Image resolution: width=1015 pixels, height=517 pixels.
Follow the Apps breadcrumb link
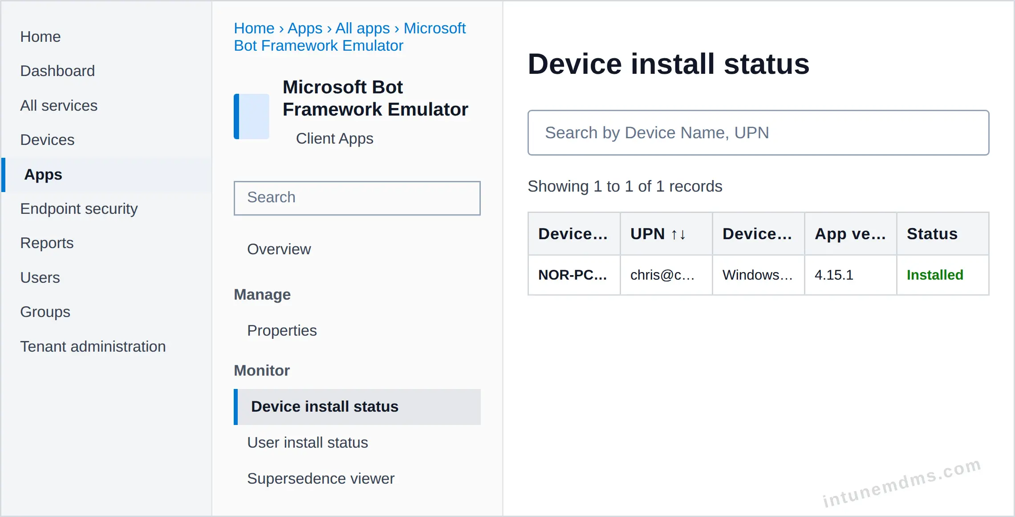click(x=305, y=28)
